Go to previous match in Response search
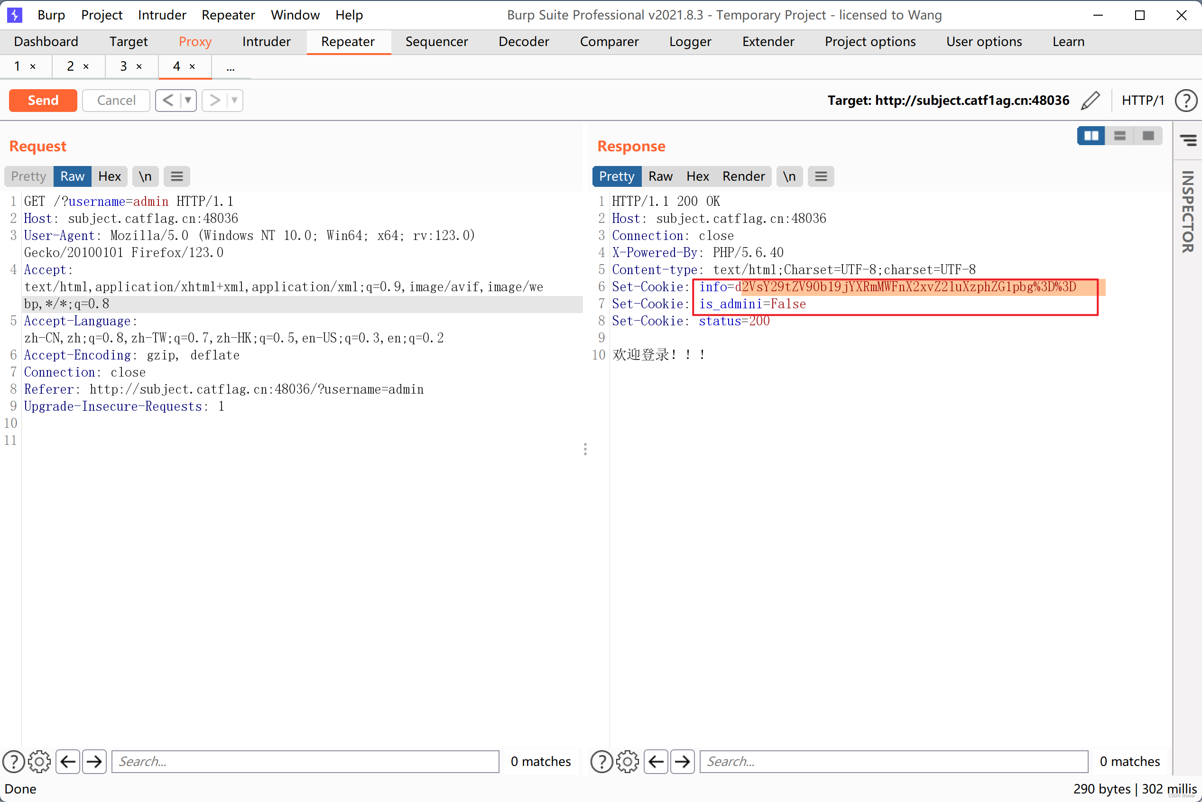This screenshot has height=802, width=1202. pyautogui.click(x=656, y=762)
